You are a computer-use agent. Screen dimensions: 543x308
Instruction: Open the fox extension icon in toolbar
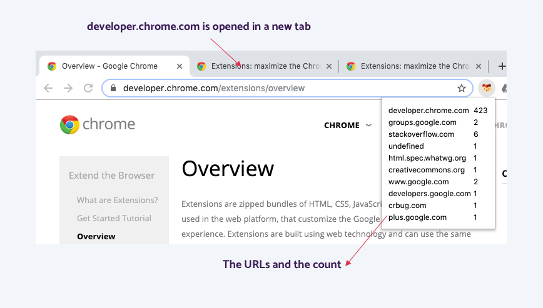[x=487, y=88]
